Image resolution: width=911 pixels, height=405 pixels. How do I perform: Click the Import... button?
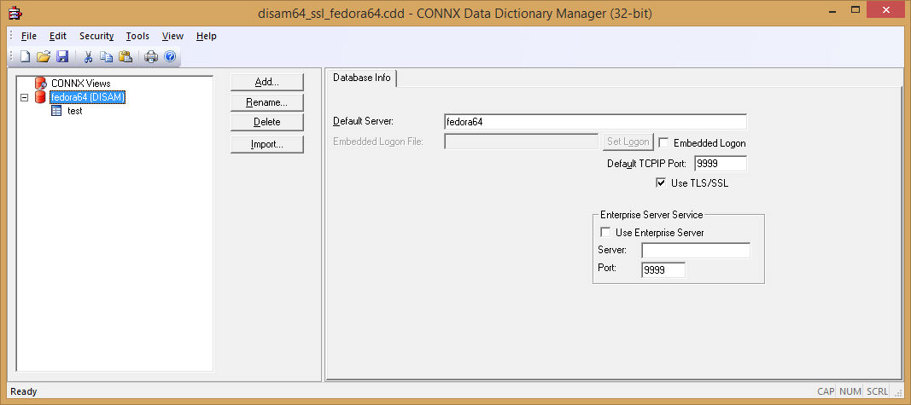pyautogui.click(x=267, y=144)
